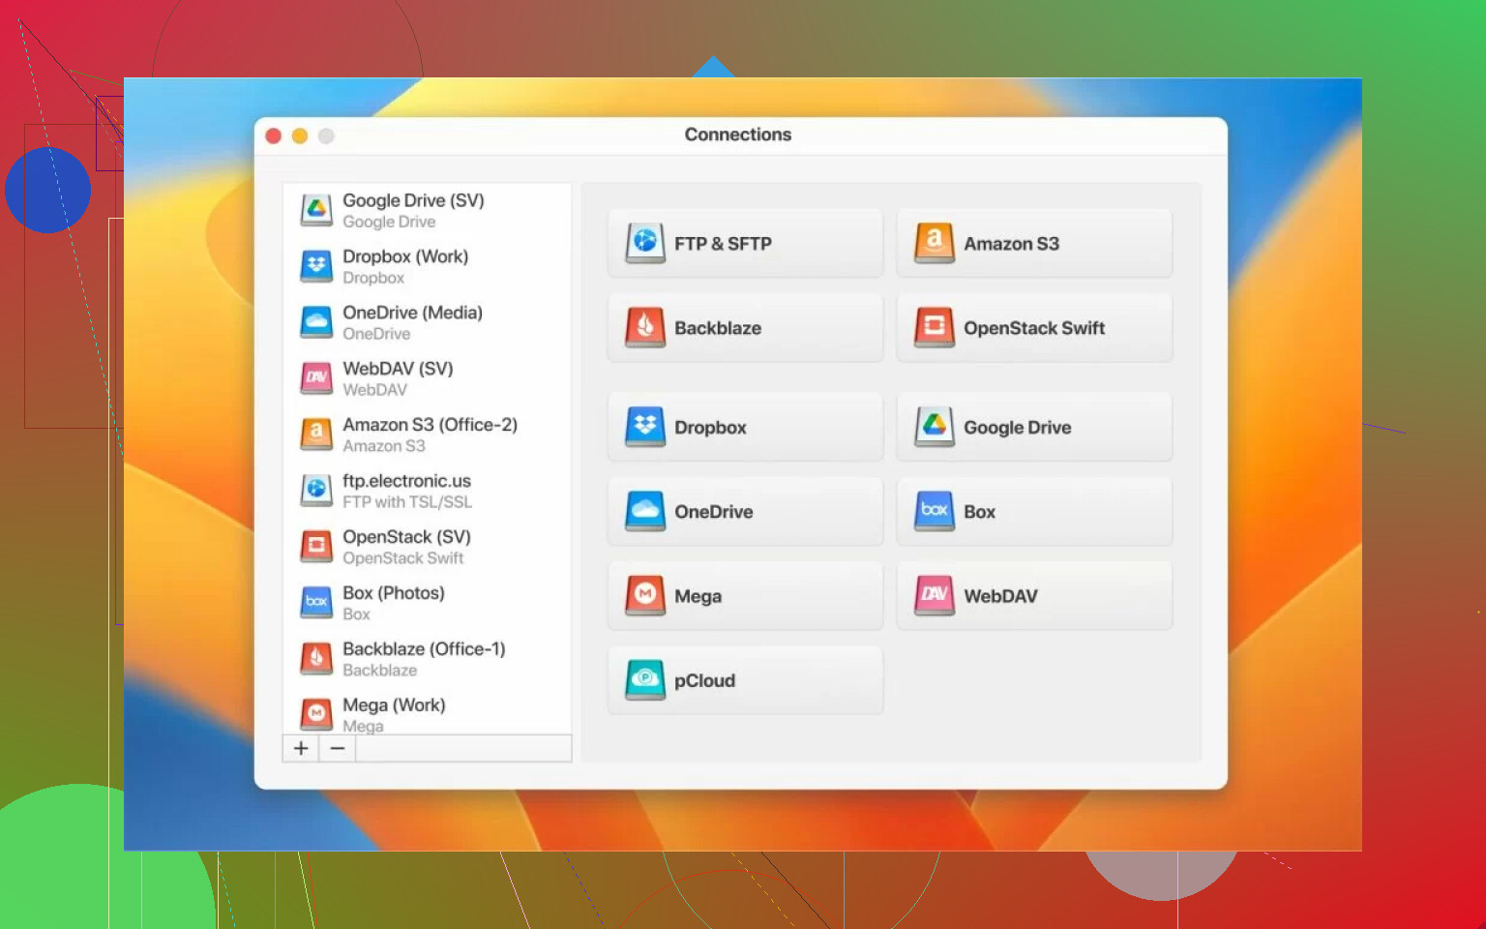
Task: Pick the Backblaze connection option
Action: point(745,328)
